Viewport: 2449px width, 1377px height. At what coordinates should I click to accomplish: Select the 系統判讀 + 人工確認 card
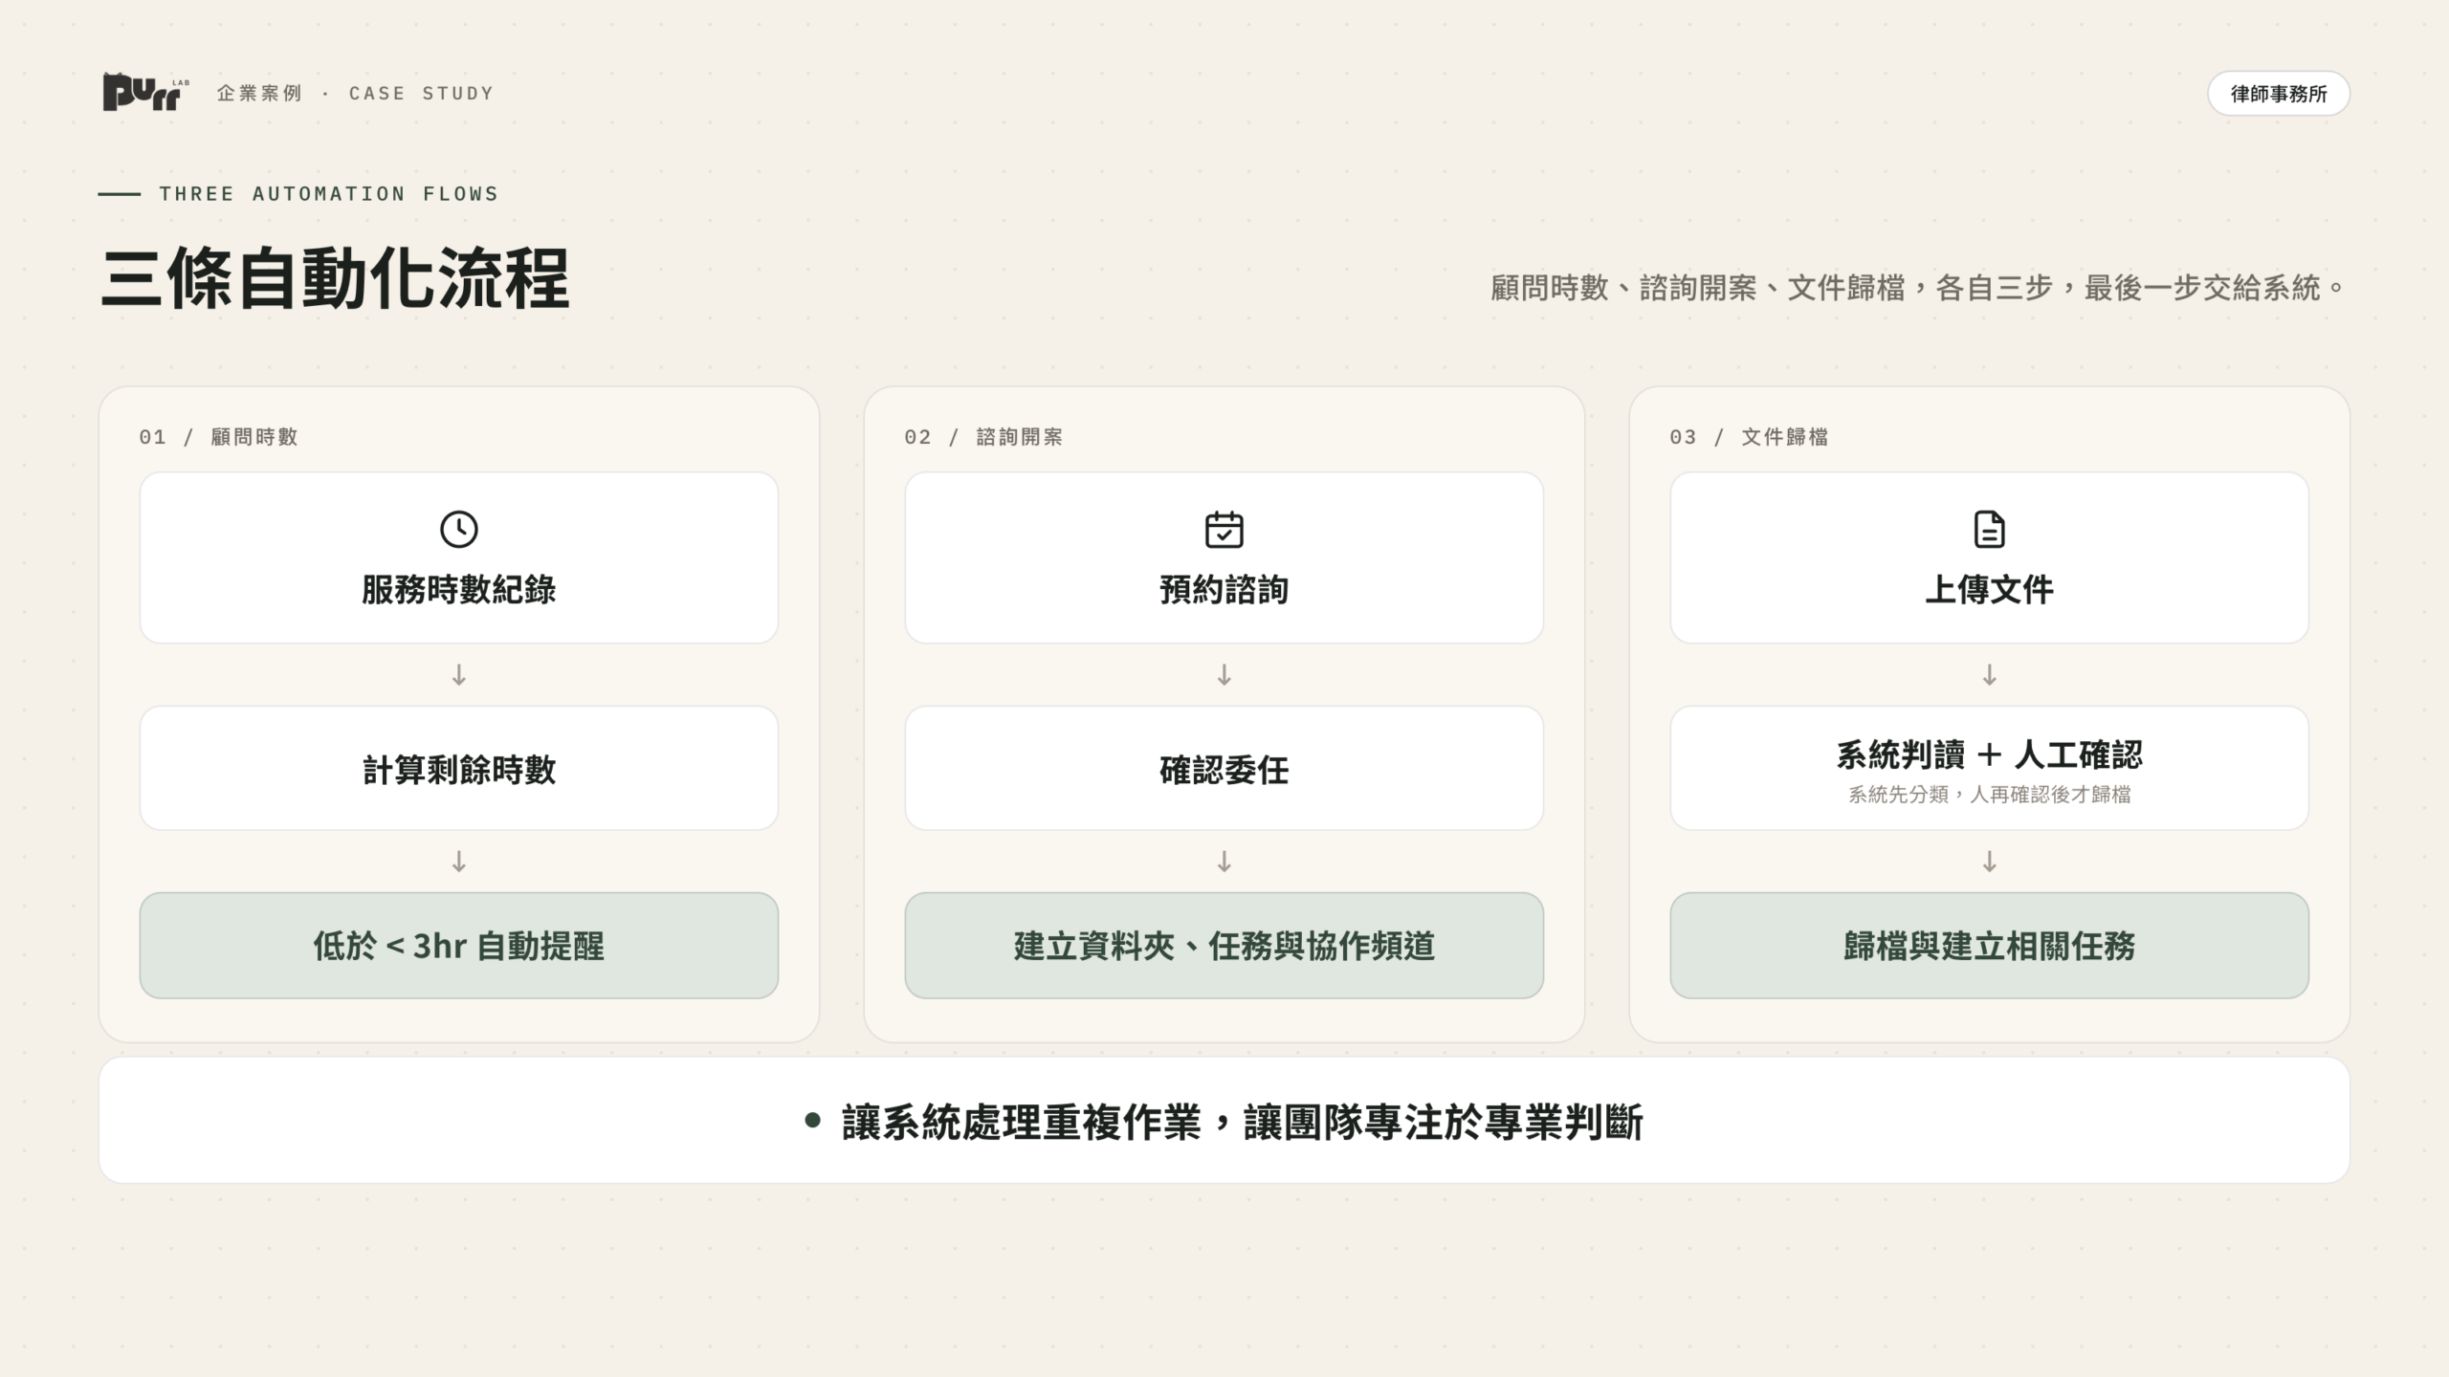[1990, 769]
